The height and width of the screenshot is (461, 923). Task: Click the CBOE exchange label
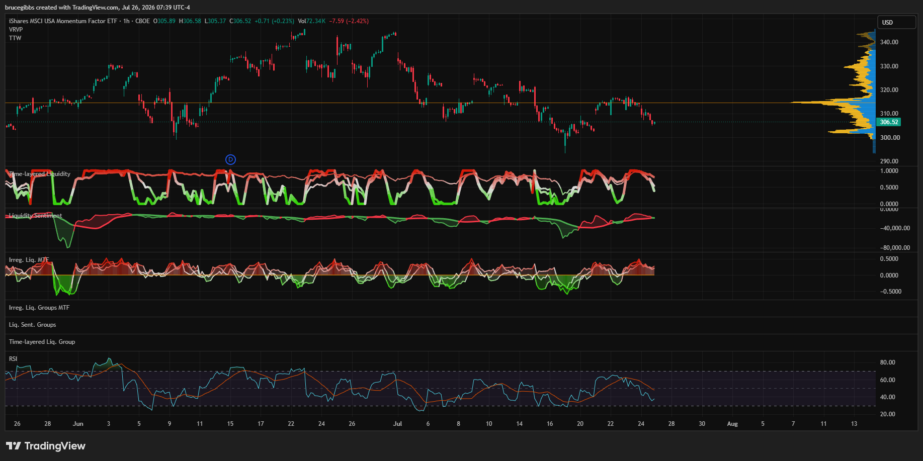142,21
